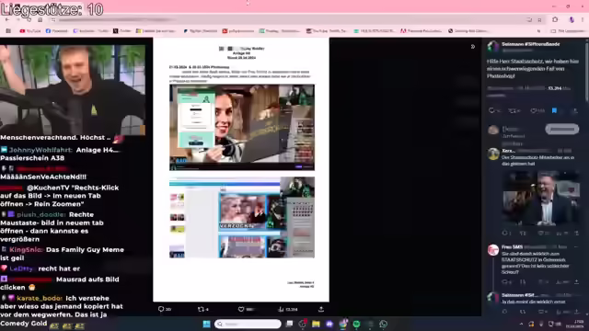Click the laughing man image in Xerx's reply
589x331 pixels.
[541, 199]
